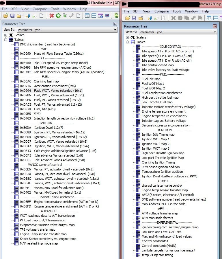Select the Cranking fuel map table
The image size is (222, 259).
click(46, 81)
